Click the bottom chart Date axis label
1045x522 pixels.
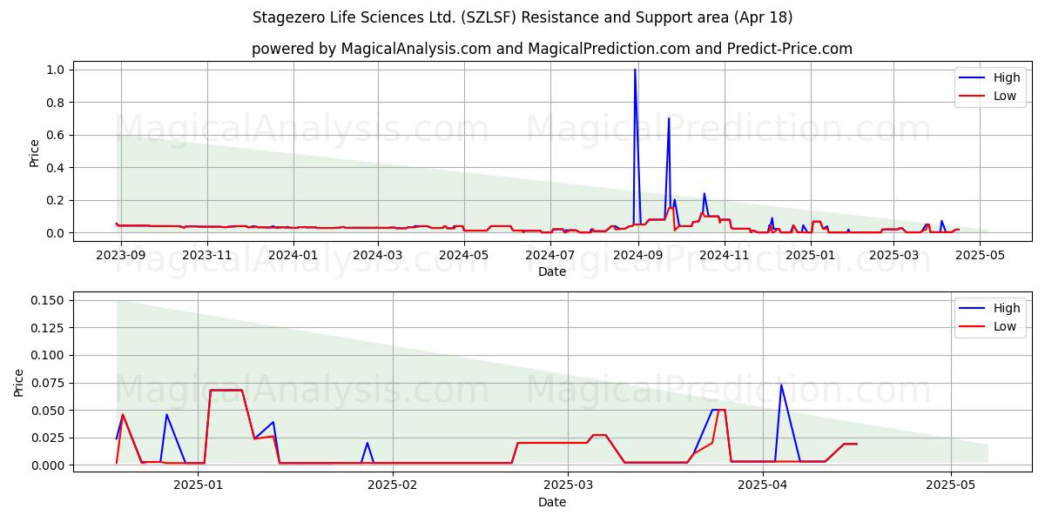[x=552, y=502]
